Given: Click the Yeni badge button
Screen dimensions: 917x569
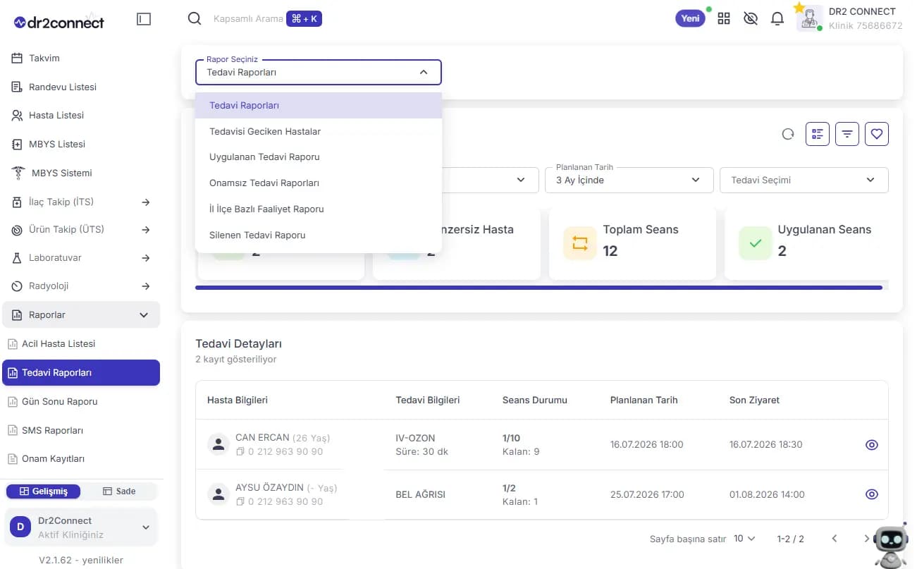Looking at the screenshot, I should pyautogui.click(x=691, y=18).
